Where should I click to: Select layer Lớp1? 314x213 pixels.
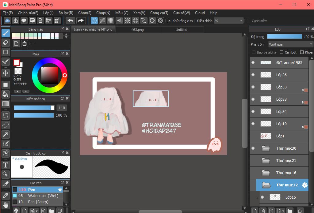click(x=279, y=136)
